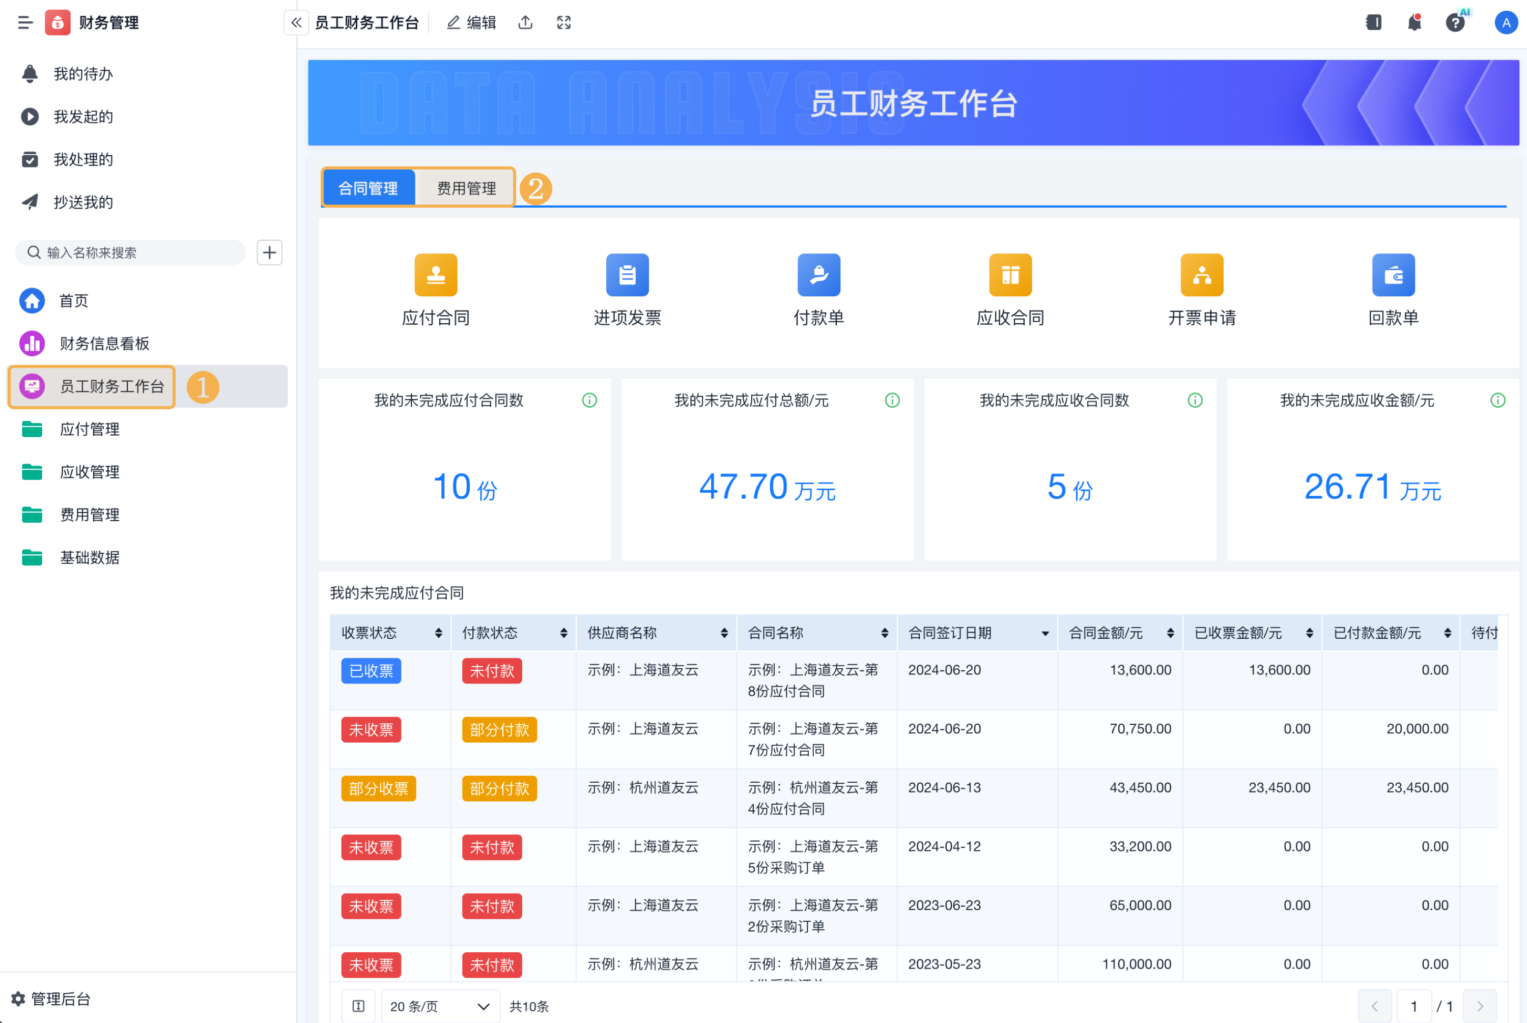The image size is (1527, 1023).
Task: Collapse the sidebar with the double-chevron
Action: pos(296,23)
